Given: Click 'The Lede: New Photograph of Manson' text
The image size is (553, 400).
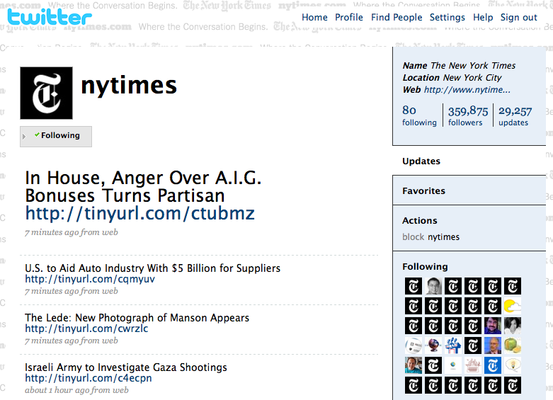Looking at the screenshot, I should tap(137, 317).
